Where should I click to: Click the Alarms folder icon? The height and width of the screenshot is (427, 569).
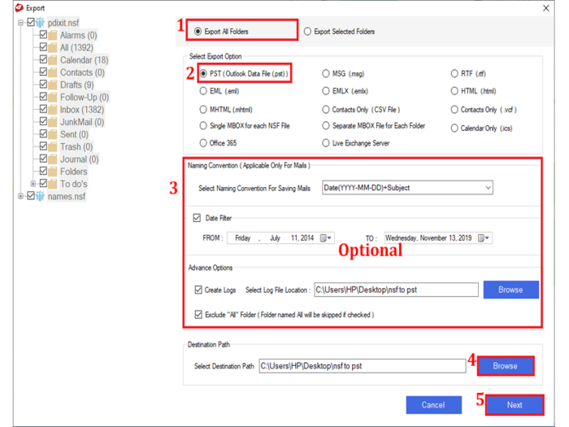click(53, 35)
